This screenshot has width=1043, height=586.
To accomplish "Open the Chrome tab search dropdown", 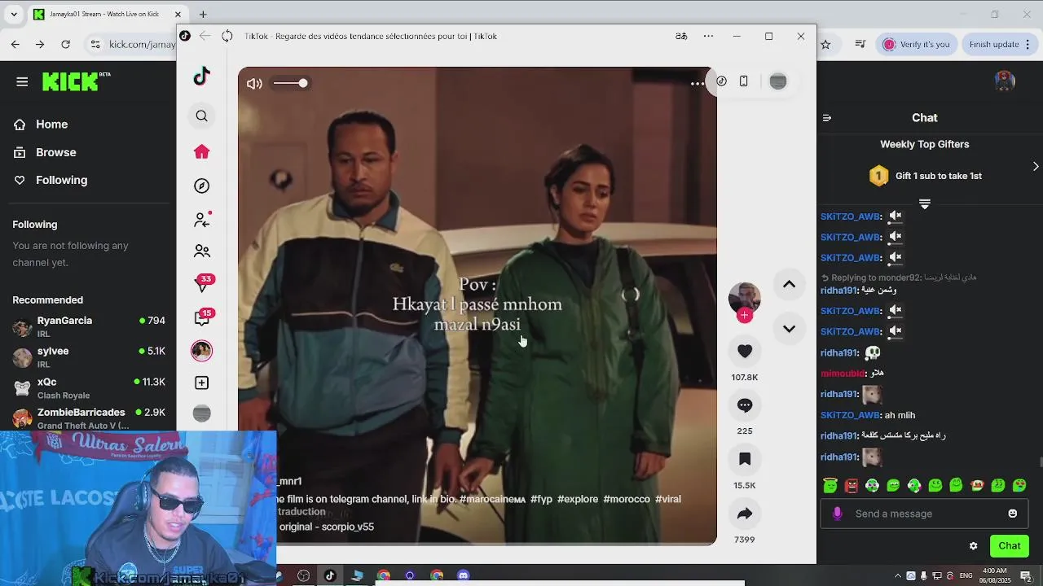I will point(14,14).
